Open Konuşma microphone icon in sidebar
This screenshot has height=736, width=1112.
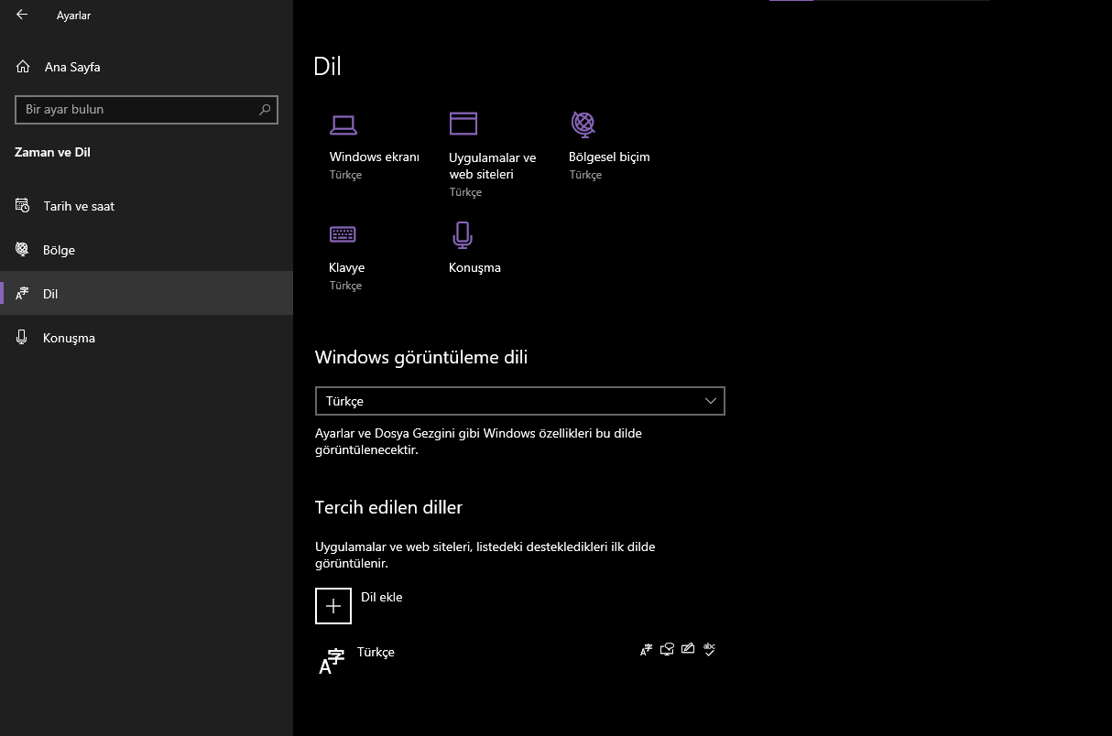(x=23, y=338)
